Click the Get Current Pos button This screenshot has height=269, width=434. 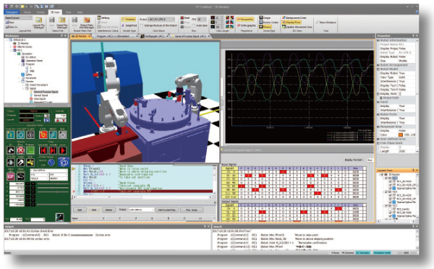click(167, 210)
